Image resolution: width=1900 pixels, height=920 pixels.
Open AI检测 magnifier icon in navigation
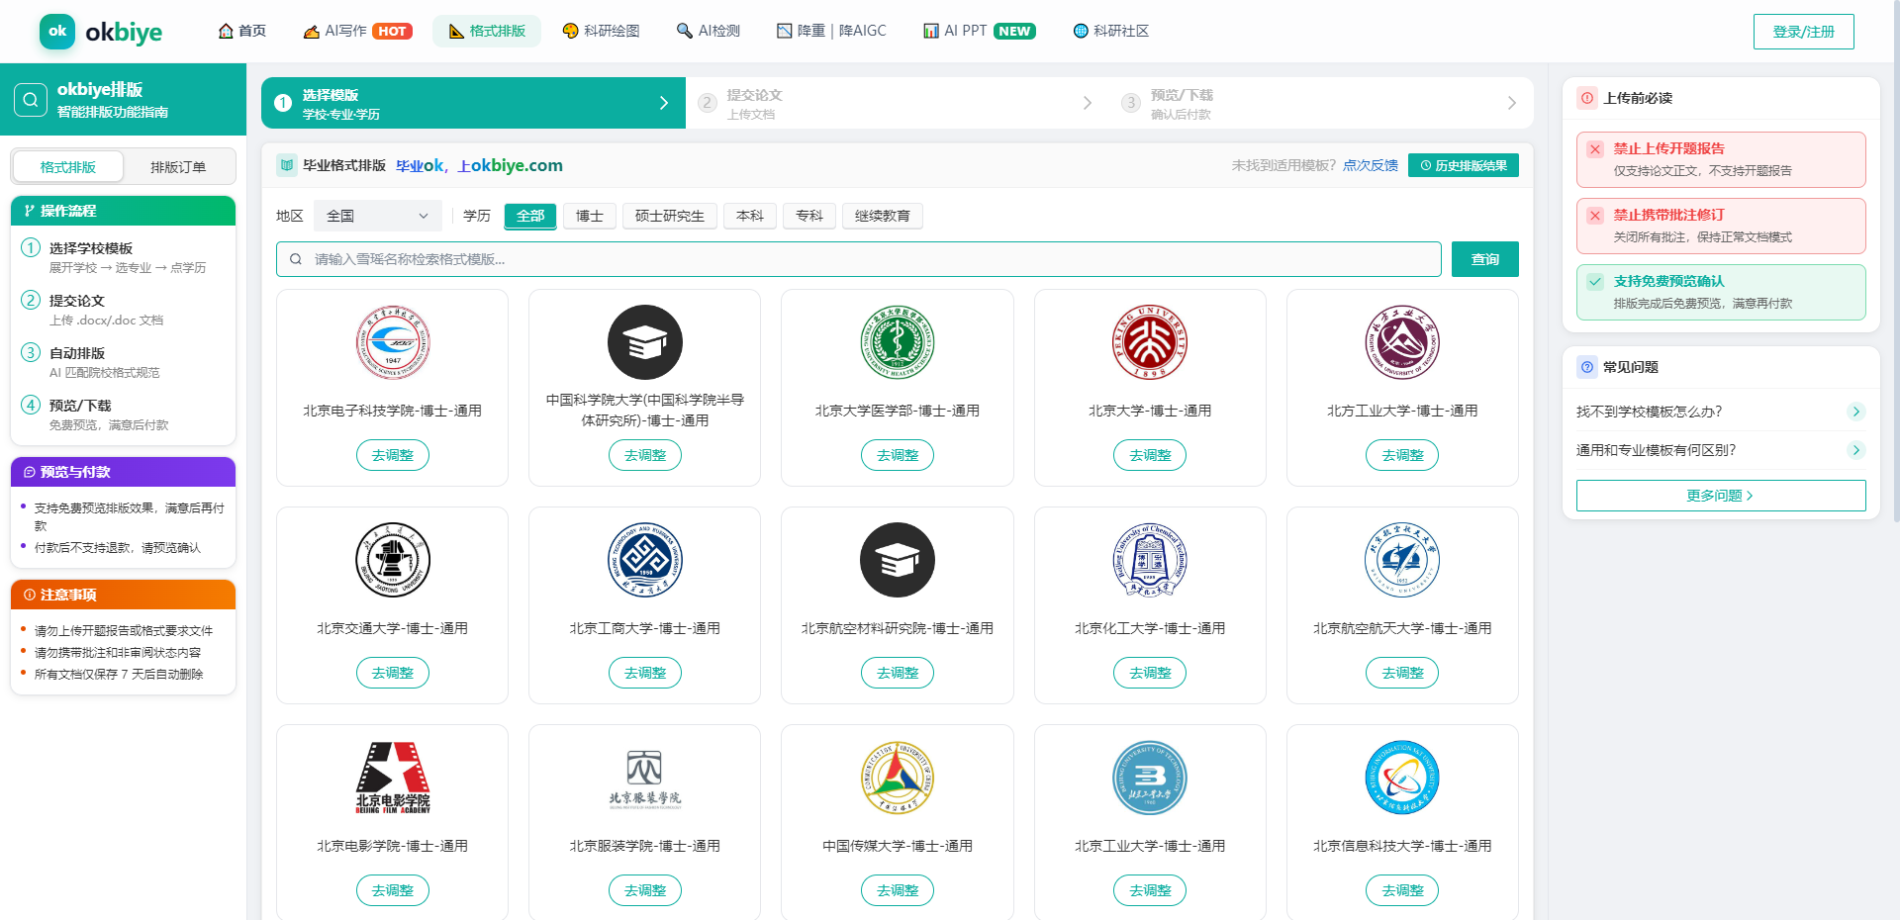point(685,31)
